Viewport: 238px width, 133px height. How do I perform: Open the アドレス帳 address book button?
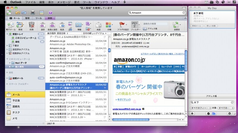(x=150, y=28)
